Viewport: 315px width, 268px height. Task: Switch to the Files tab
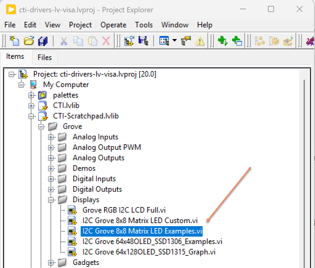(x=45, y=58)
